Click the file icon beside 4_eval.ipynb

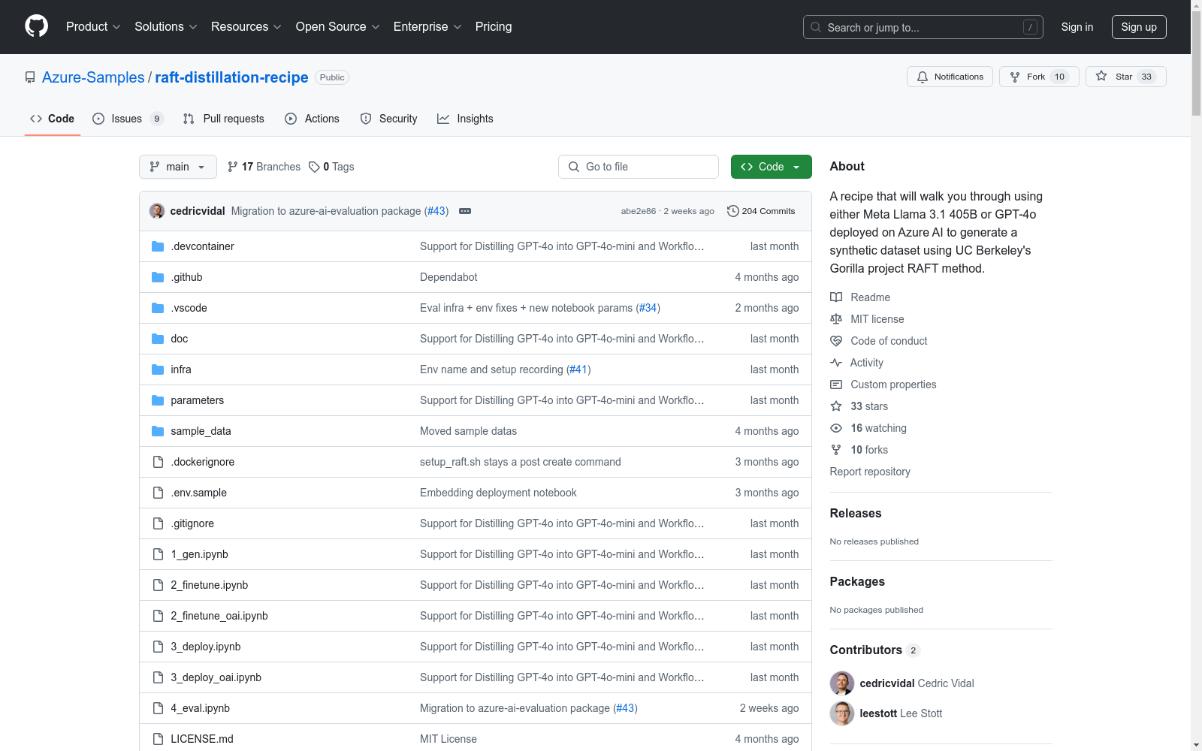point(158,708)
